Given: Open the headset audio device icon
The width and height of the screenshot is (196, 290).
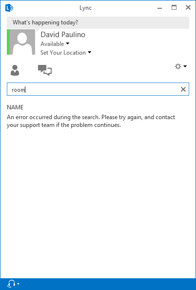Looking at the screenshot, I should click(11, 284).
